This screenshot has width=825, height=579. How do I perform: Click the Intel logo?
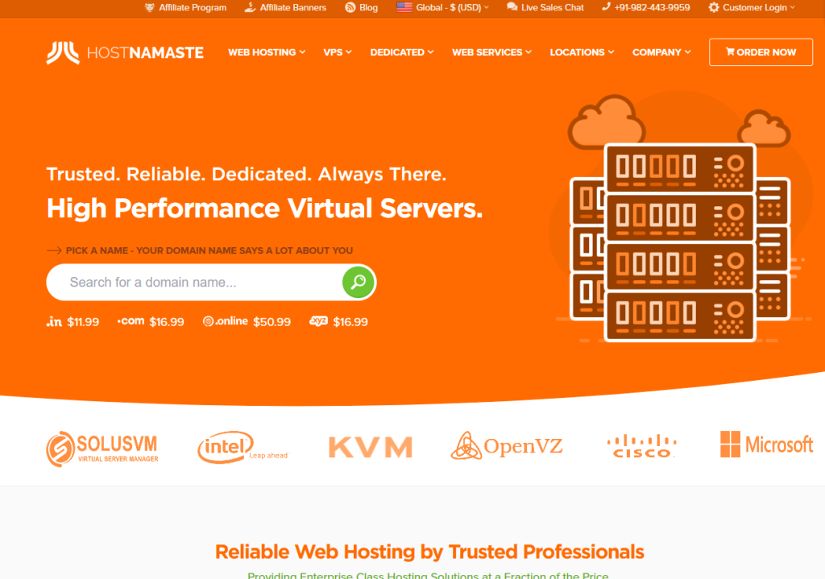(x=241, y=447)
